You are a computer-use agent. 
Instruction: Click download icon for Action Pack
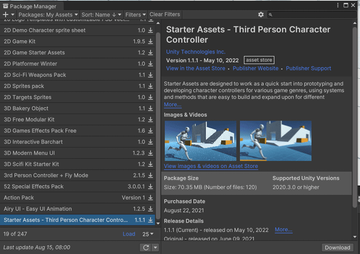[151, 198]
